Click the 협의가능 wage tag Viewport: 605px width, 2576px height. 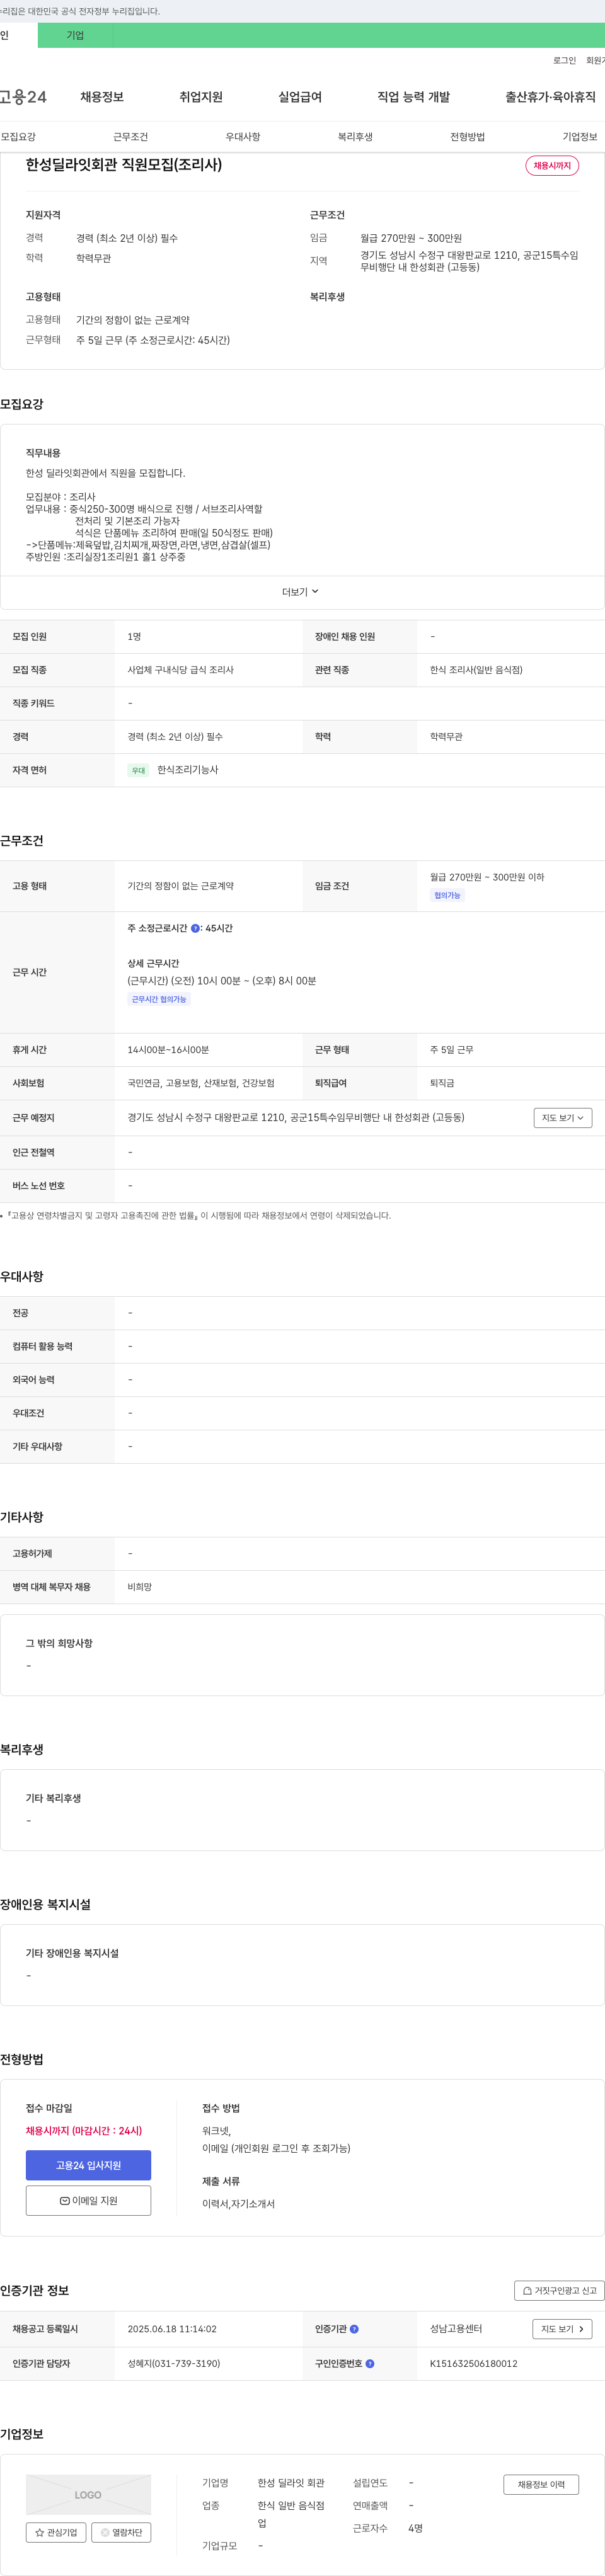[447, 895]
